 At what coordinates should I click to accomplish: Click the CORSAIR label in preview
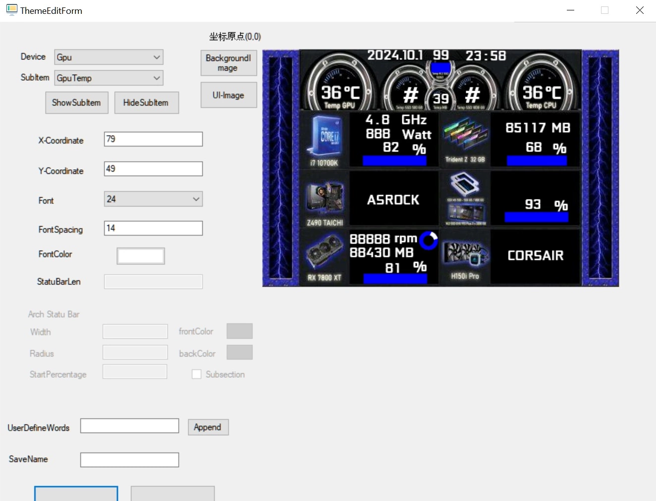[x=536, y=255]
